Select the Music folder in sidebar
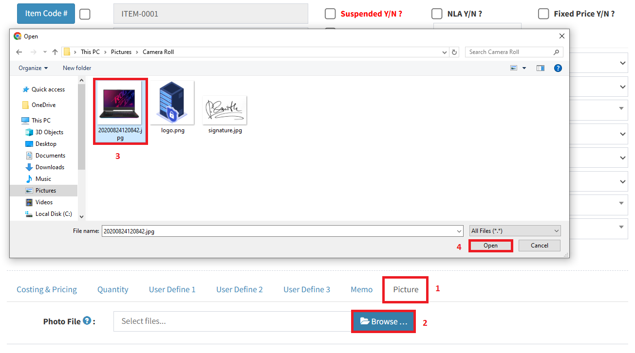Screen dimensions: 635x353 pos(43,179)
